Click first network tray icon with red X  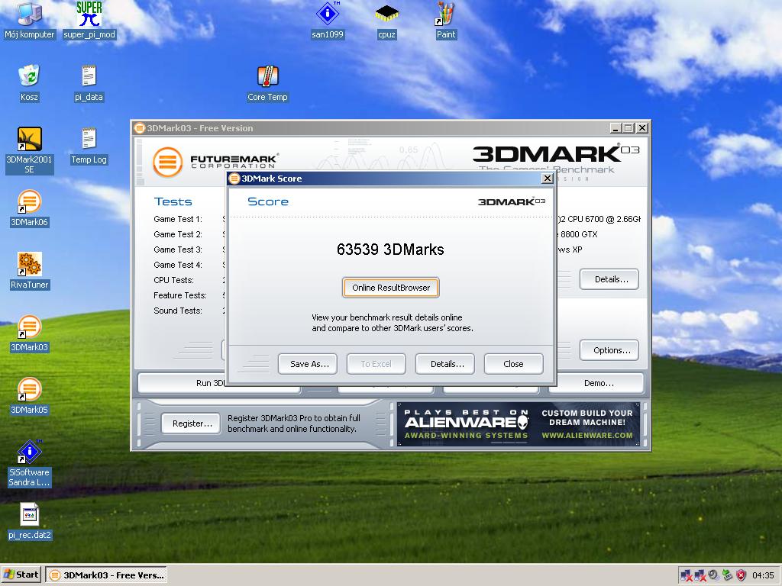click(x=687, y=575)
